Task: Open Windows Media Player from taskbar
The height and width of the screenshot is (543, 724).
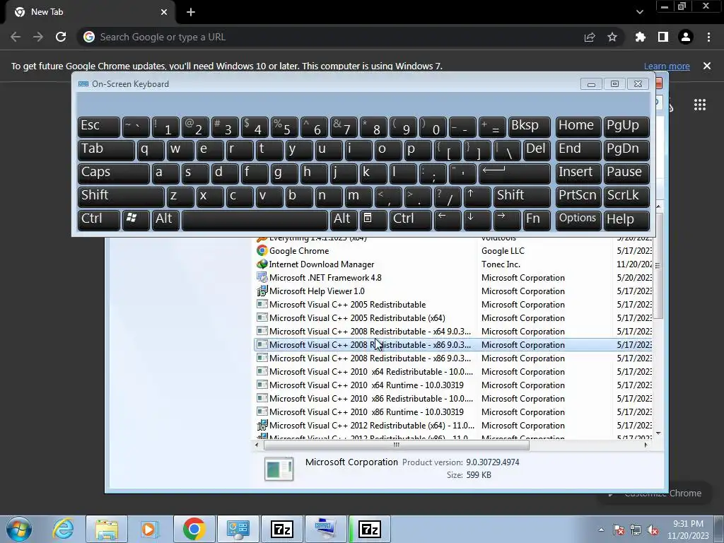Action: click(x=150, y=529)
